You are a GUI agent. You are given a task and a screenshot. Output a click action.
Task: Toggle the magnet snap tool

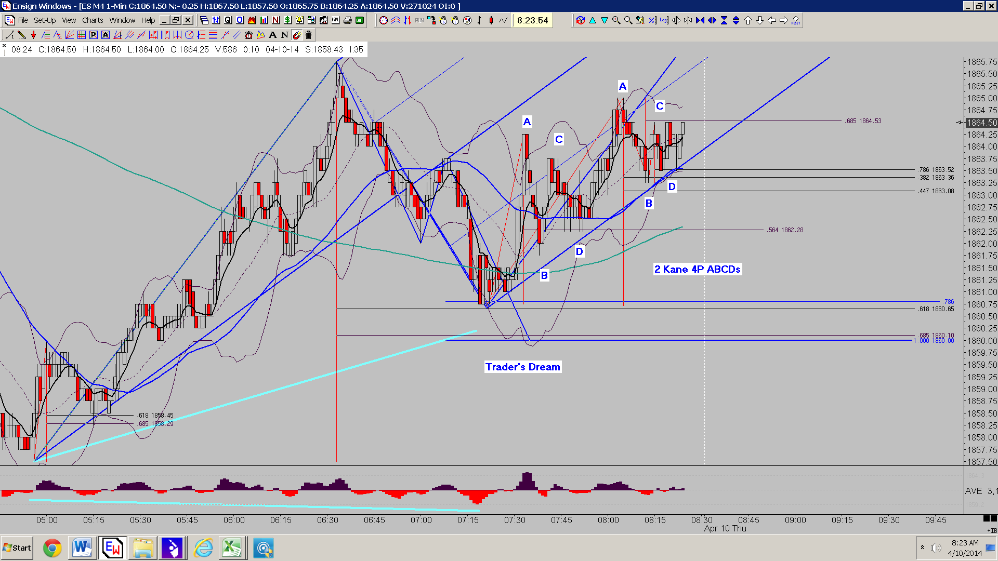click(x=296, y=35)
